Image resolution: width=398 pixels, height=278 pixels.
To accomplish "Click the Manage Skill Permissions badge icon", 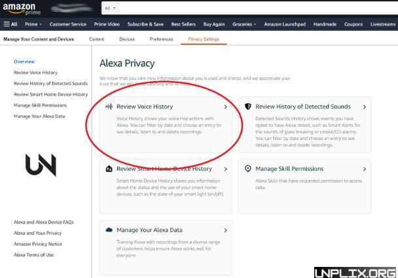I will pos(248,169).
